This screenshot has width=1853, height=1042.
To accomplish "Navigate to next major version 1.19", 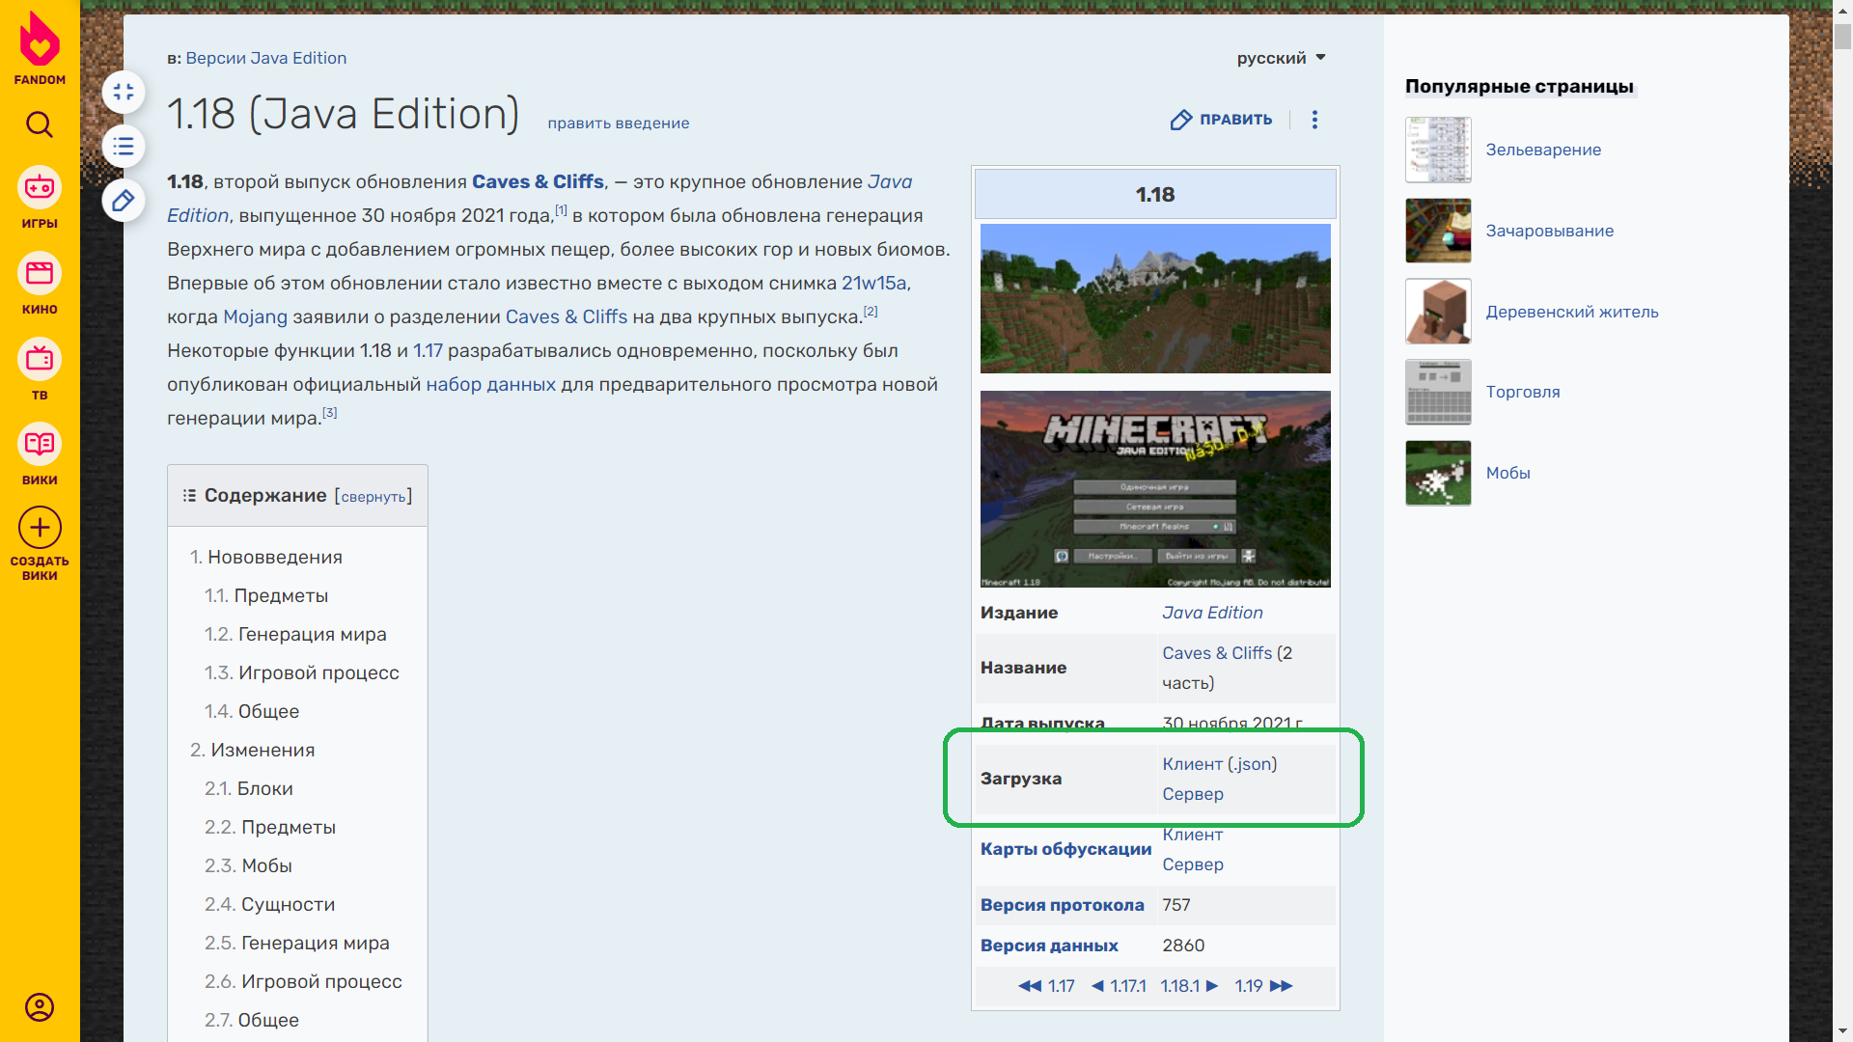I will (1263, 986).
